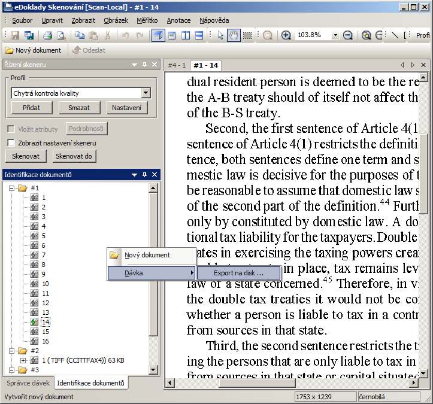Viewport: 433px width, 404px height.
Task: Open Identifikace dokumentů panel options arrow
Action: [135, 175]
